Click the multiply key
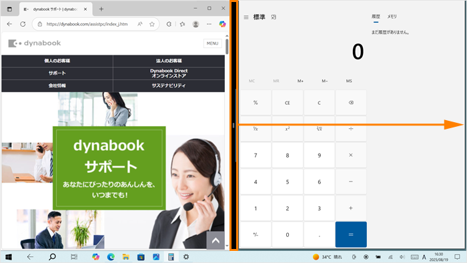Screen dimensions: 467x263 [351, 155]
